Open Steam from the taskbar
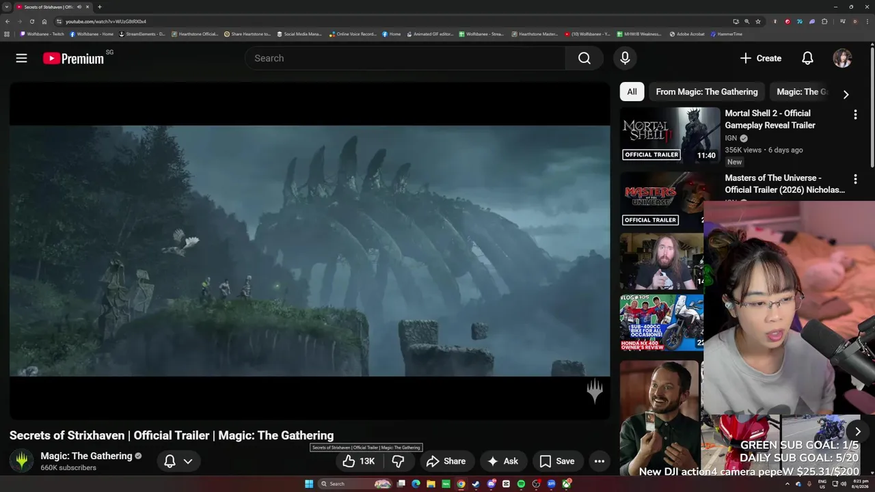This screenshot has width=875, height=492. 476,484
